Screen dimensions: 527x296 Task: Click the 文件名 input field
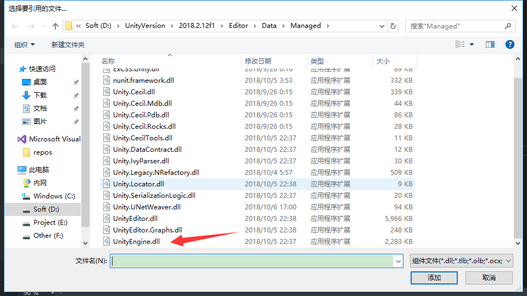[x=252, y=261]
